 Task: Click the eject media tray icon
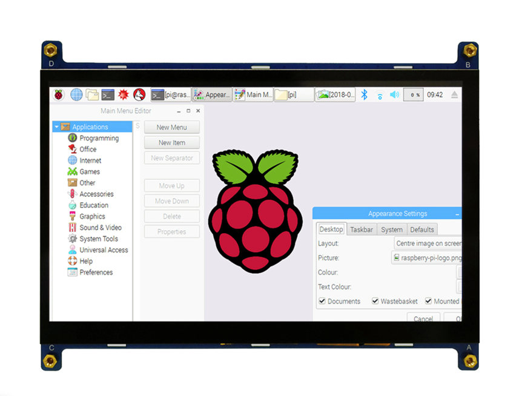[454, 95]
